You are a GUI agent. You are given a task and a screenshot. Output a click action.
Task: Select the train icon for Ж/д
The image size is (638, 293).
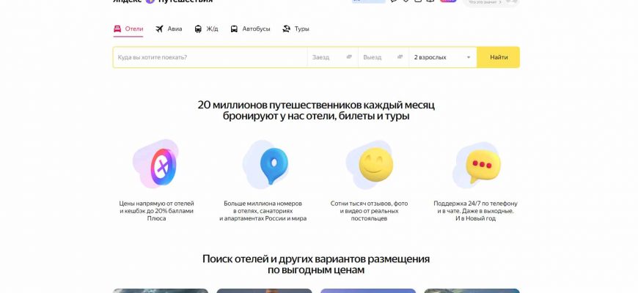pos(198,29)
